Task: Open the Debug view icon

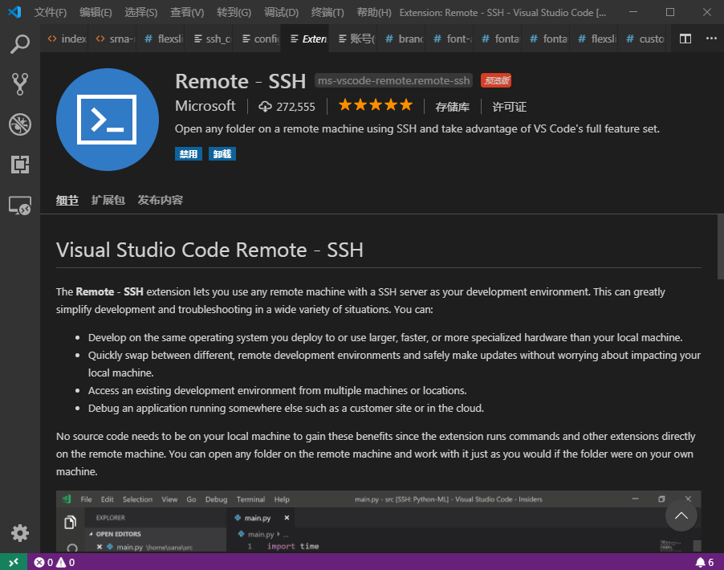Action: (x=20, y=124)
